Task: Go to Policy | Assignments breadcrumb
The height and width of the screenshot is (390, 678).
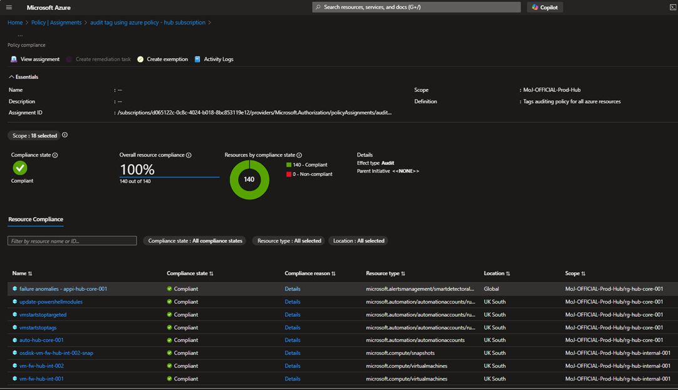Action: click(56, 23)
